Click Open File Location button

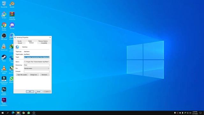pos(22,75)
